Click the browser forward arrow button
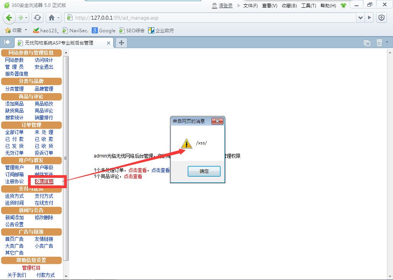The image size is (393, 280). click(21, 18)
